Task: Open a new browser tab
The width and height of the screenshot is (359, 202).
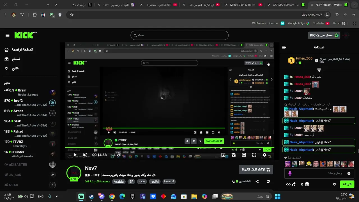Action: click(48, 5)
